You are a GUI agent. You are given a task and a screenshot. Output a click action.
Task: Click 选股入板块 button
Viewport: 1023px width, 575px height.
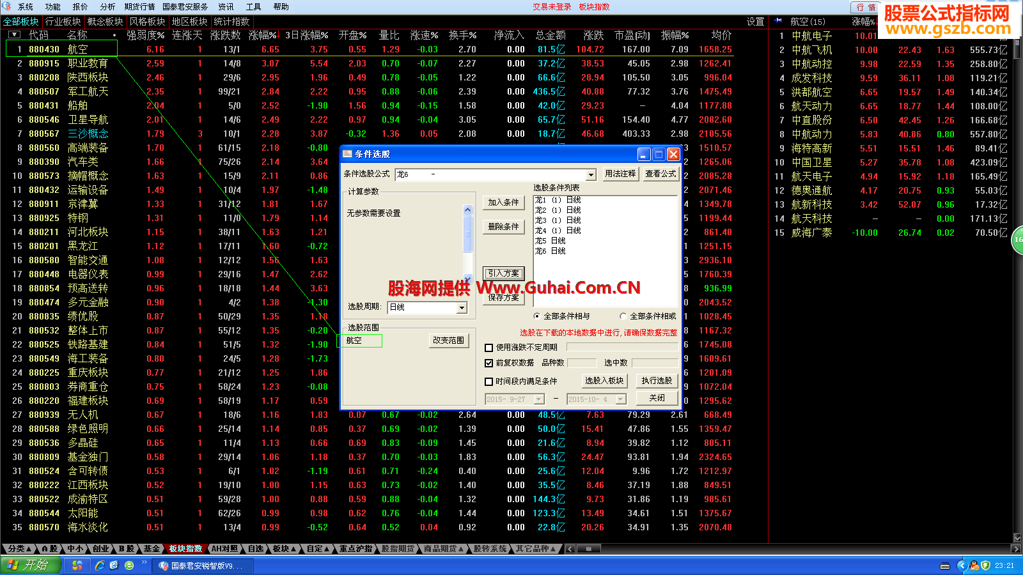coord(604,381)
